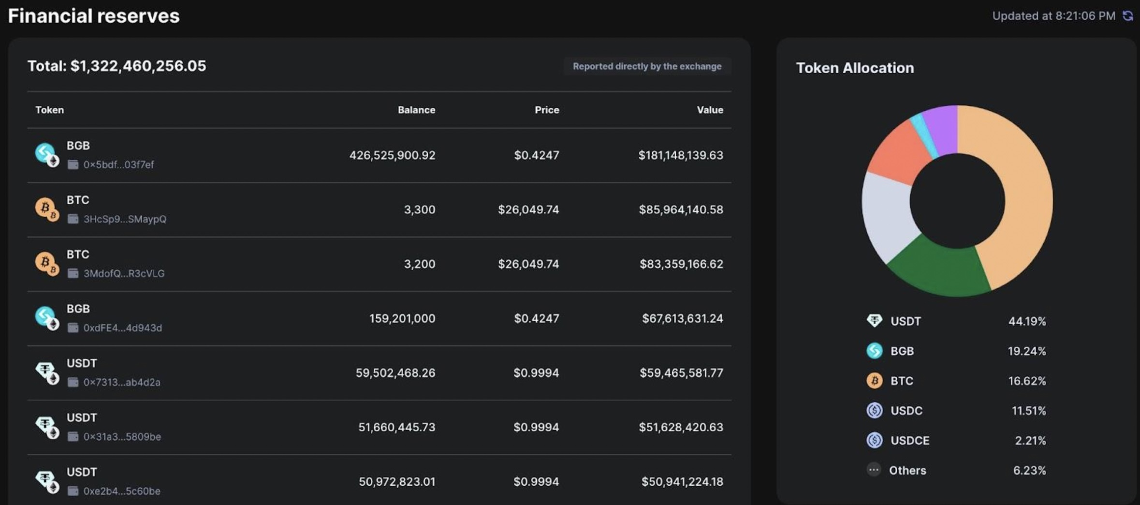Click the USDT icon in the Token Allocation legend
1140x505 pixels.
874,321
